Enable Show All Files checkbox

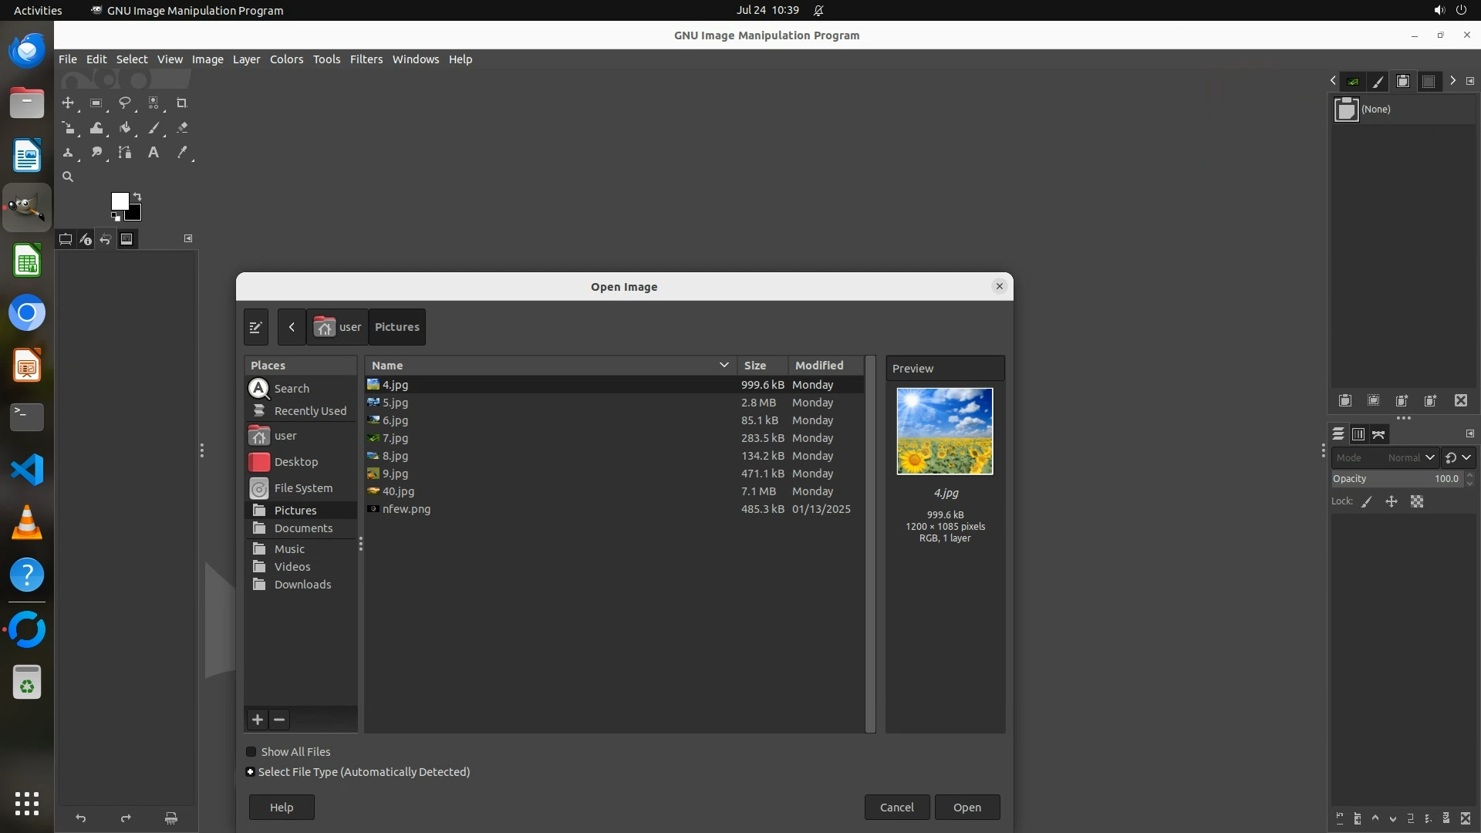coord(251,752)
